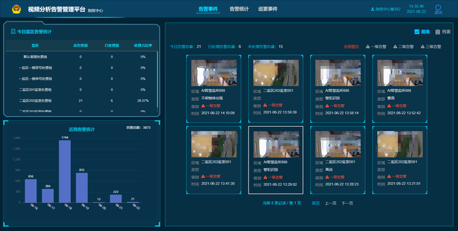This screenshot has height=231, width=458.
Task: Open the 告警统计 tab
Action: point(239,9)
